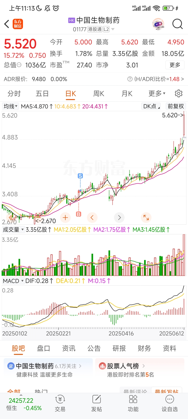Tap the Wi-Fi status icon
This screenshot has width=188, height=419.
tap(156, 8)
